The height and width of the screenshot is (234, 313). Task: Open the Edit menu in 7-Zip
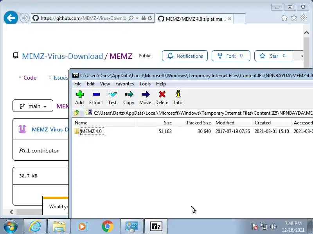(91, 84)
